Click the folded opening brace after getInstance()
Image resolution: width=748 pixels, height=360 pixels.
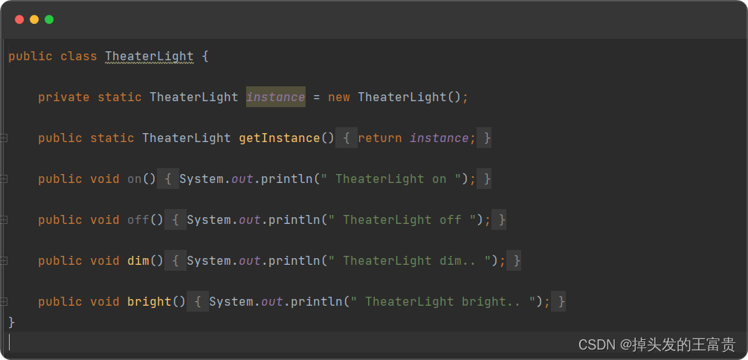346,138
